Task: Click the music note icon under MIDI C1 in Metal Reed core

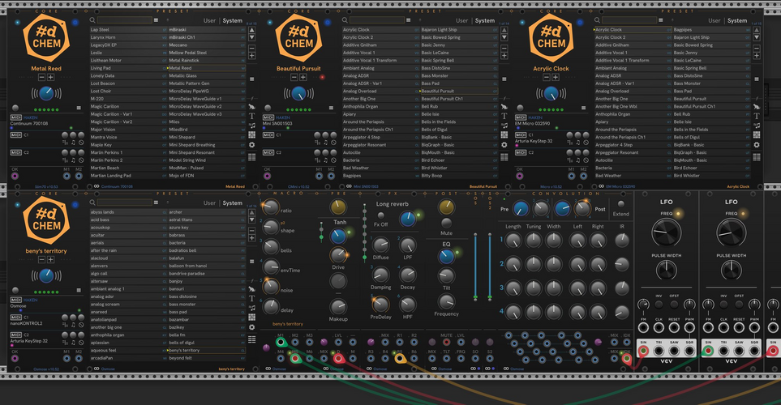Action: [73, 143]
